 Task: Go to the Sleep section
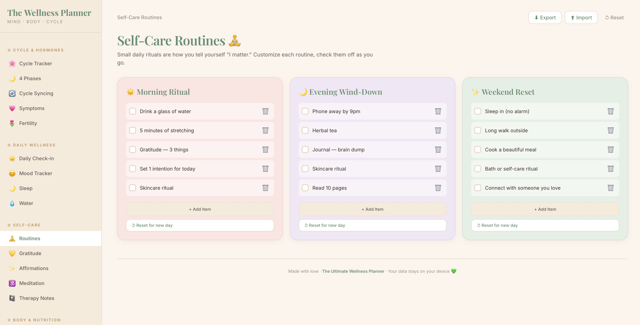tap(51, 188)
